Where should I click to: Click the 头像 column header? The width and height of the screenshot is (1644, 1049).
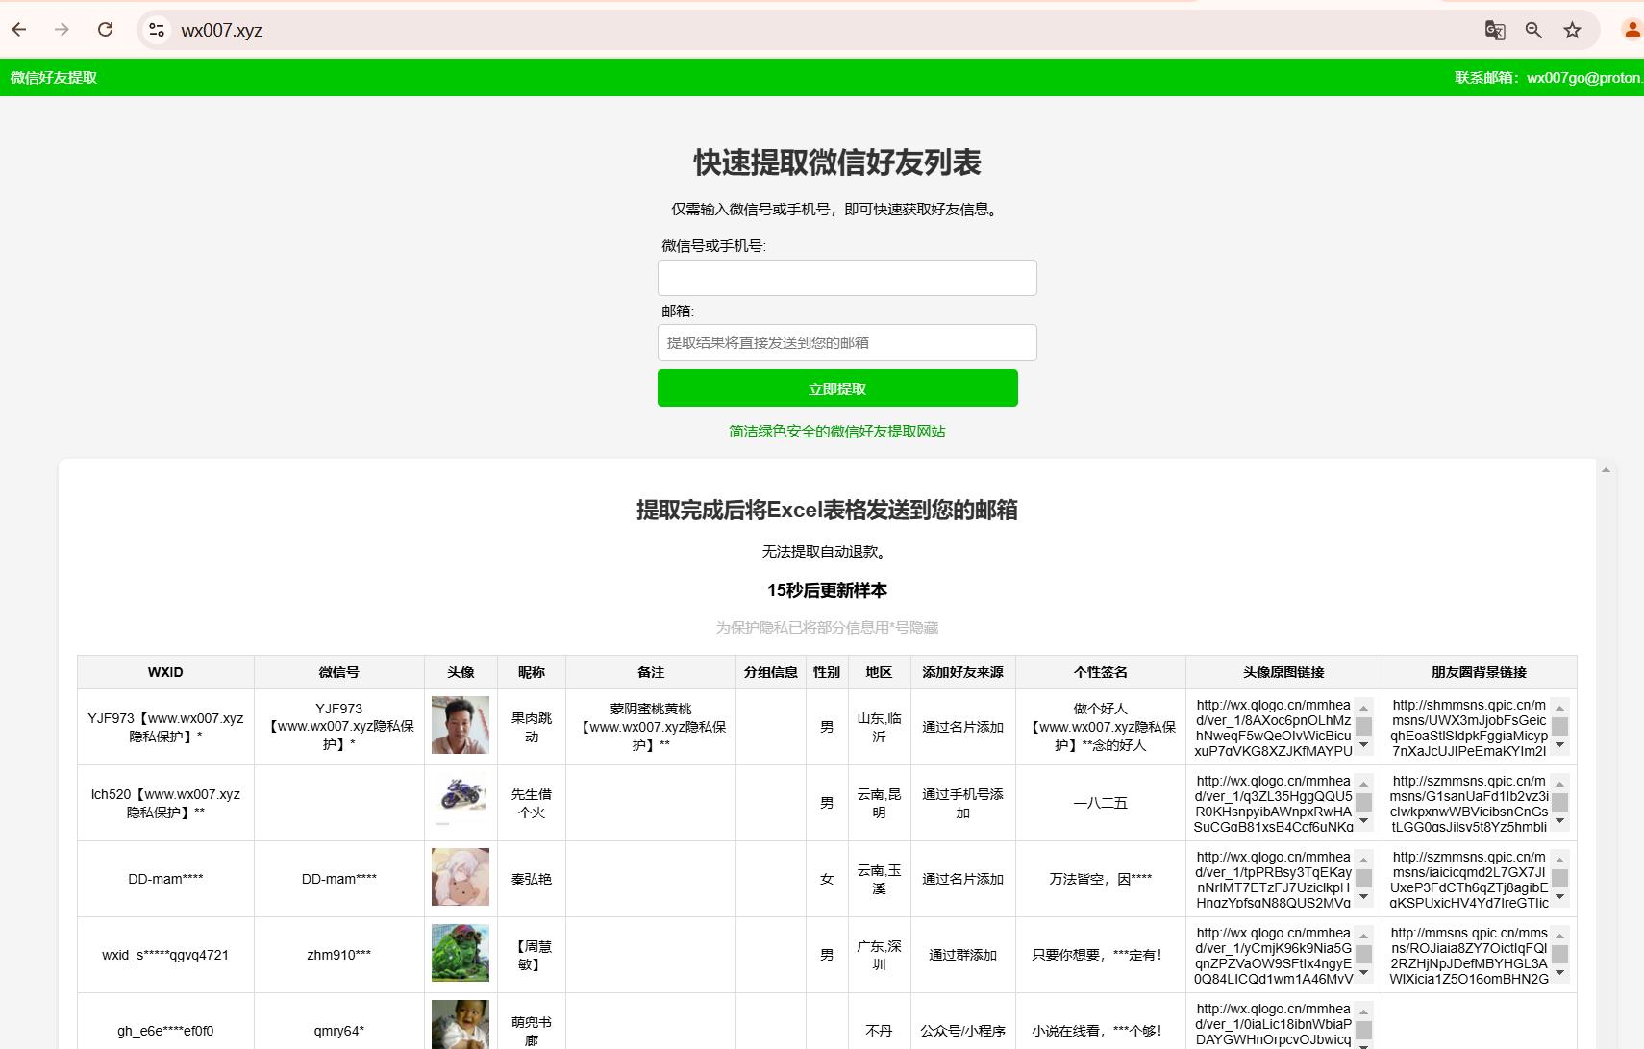pyautogui.click(x=461, y=672)
